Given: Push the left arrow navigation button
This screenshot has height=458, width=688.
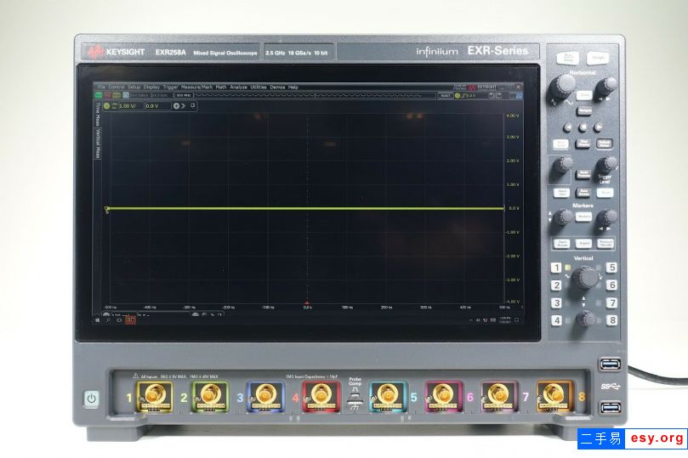Looking at the screenshot, I should click(x=568, y=127).
